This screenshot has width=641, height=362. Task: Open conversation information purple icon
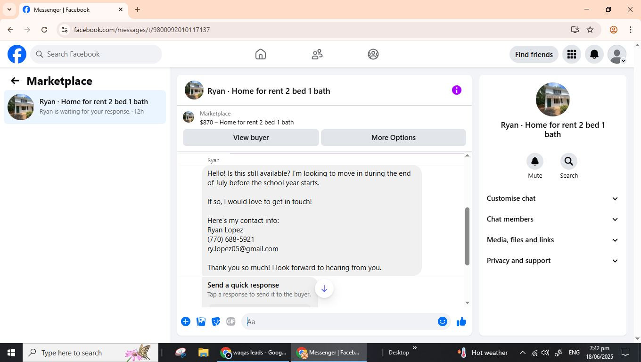(457, 90)
